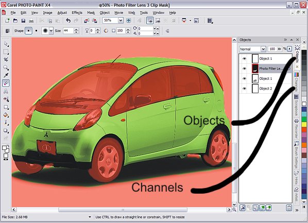Select the Text tool
Screen dimensions: 308x223
tap(6, 91)
